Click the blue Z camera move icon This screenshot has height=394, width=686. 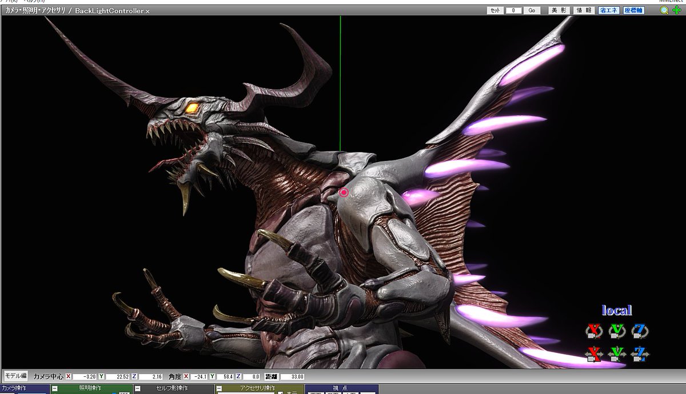pyautogui.click(x=640, y=354)
